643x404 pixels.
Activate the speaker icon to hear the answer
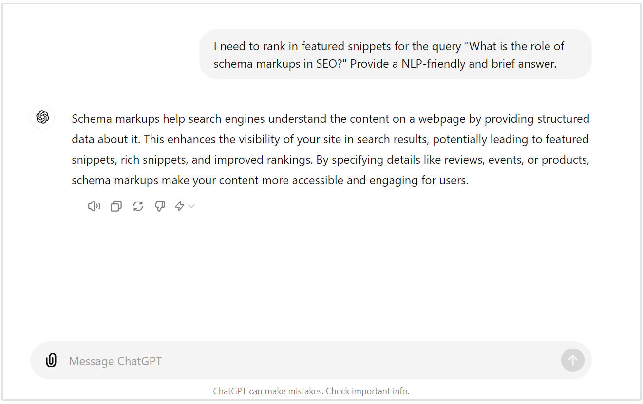pos(94,206)
